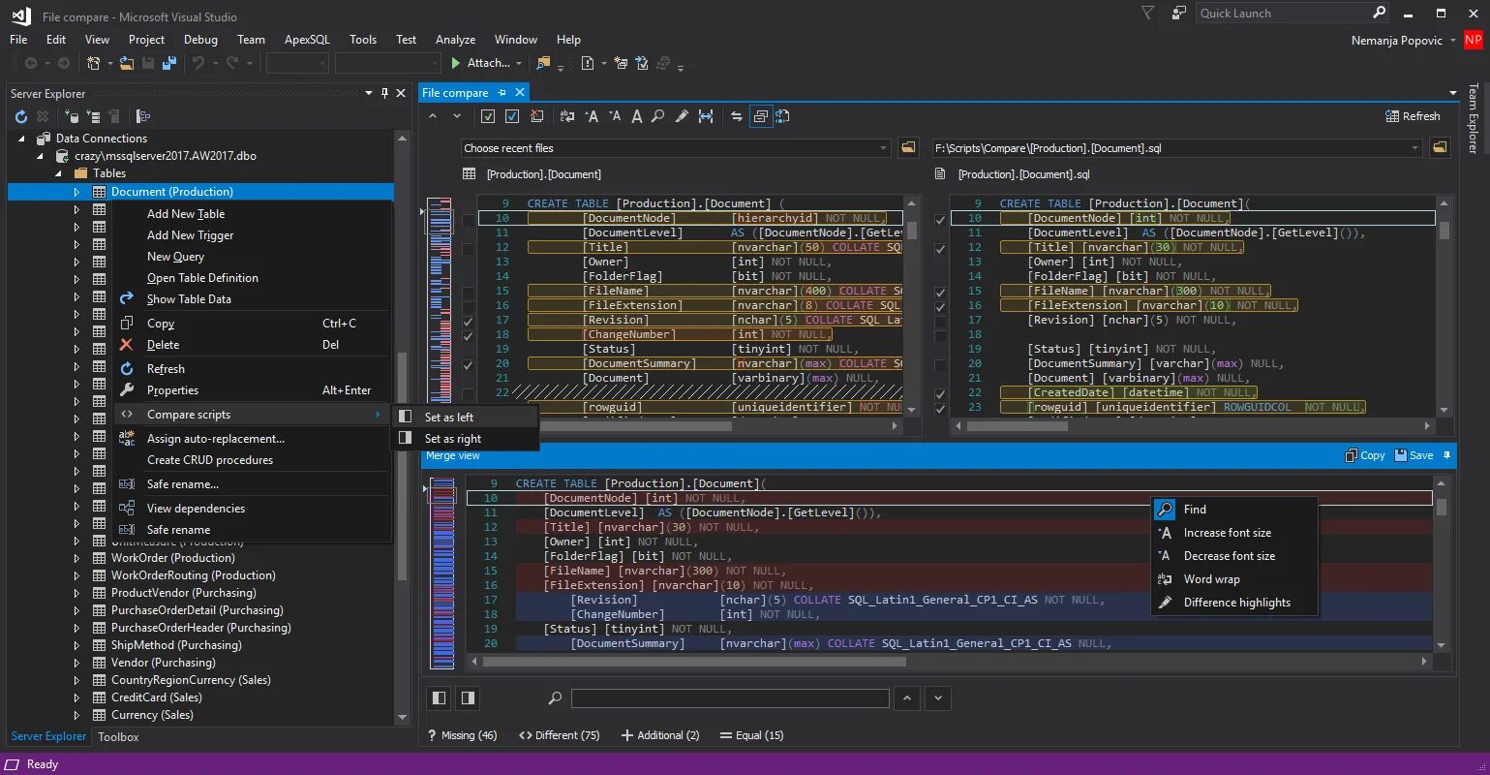Click the Server Explorer refresh icon
This screenshot has width=1490, height=775.
click(x=21, y=116)
